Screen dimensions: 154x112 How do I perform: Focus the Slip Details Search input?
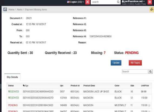pyautogui.click(x=135, y=71)
